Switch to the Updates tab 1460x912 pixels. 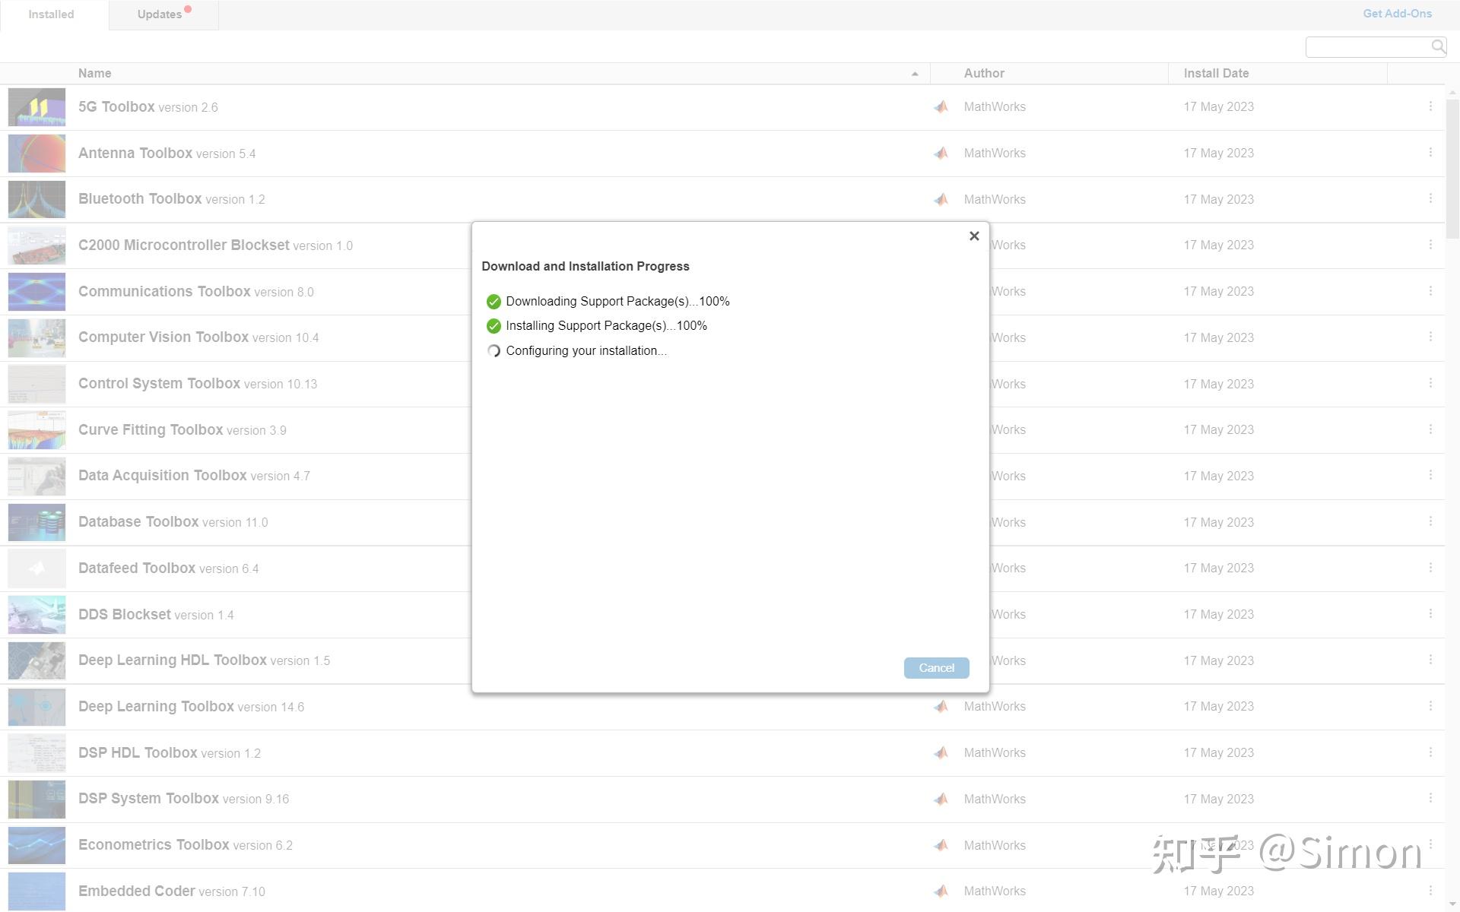pos(160,14)
